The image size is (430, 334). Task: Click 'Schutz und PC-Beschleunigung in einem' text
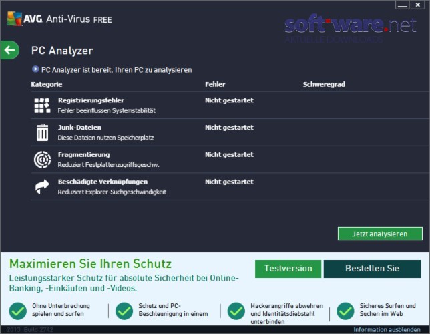[173, 310]
